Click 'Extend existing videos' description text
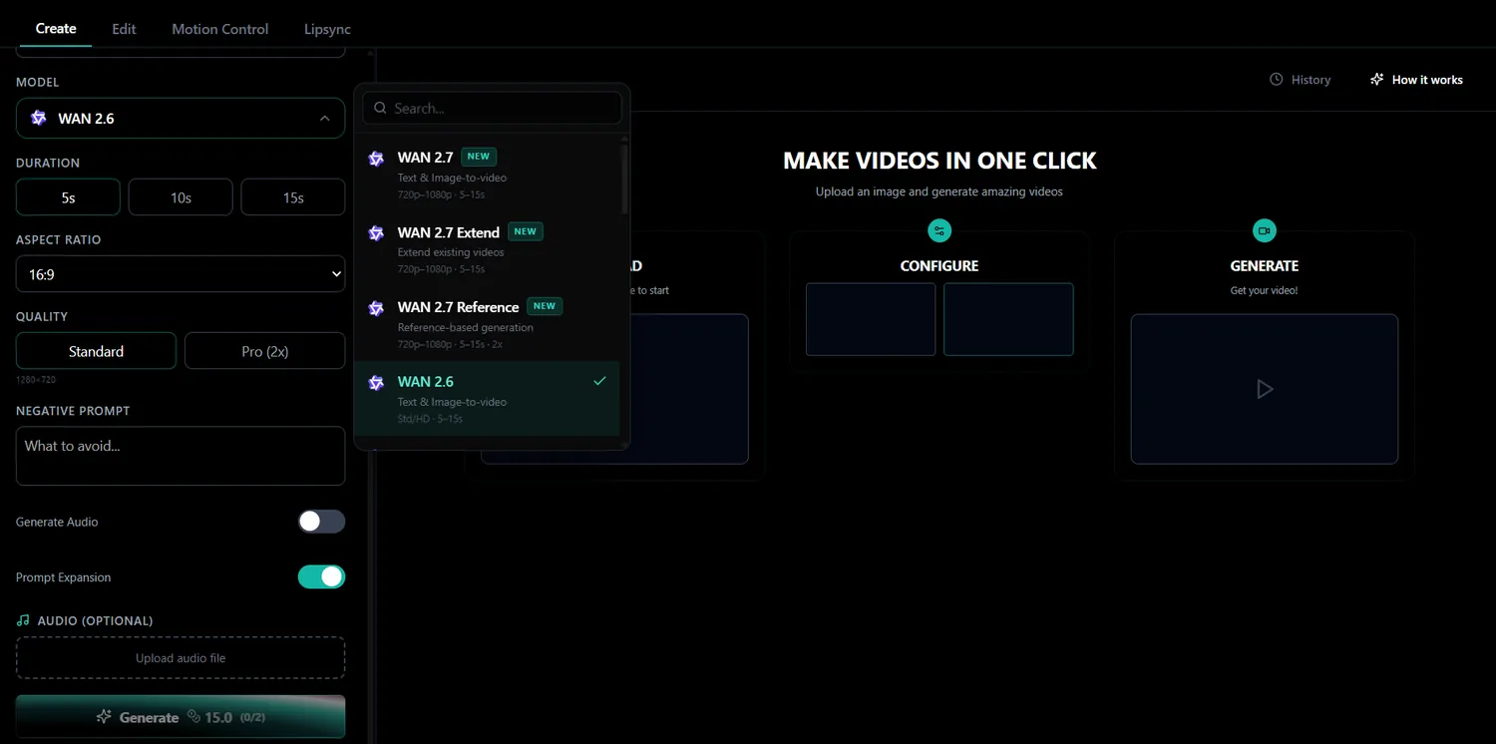1496x744 pixels. [451, 252]
